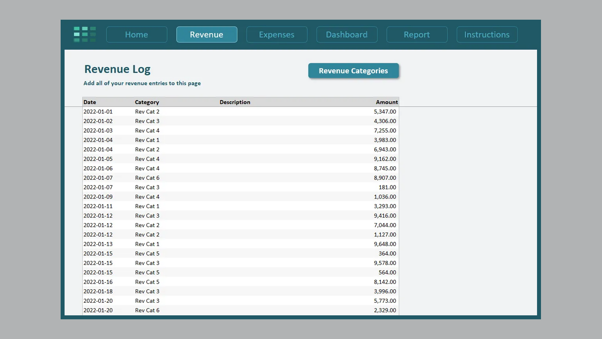Open the Report tab

(417, 35)
